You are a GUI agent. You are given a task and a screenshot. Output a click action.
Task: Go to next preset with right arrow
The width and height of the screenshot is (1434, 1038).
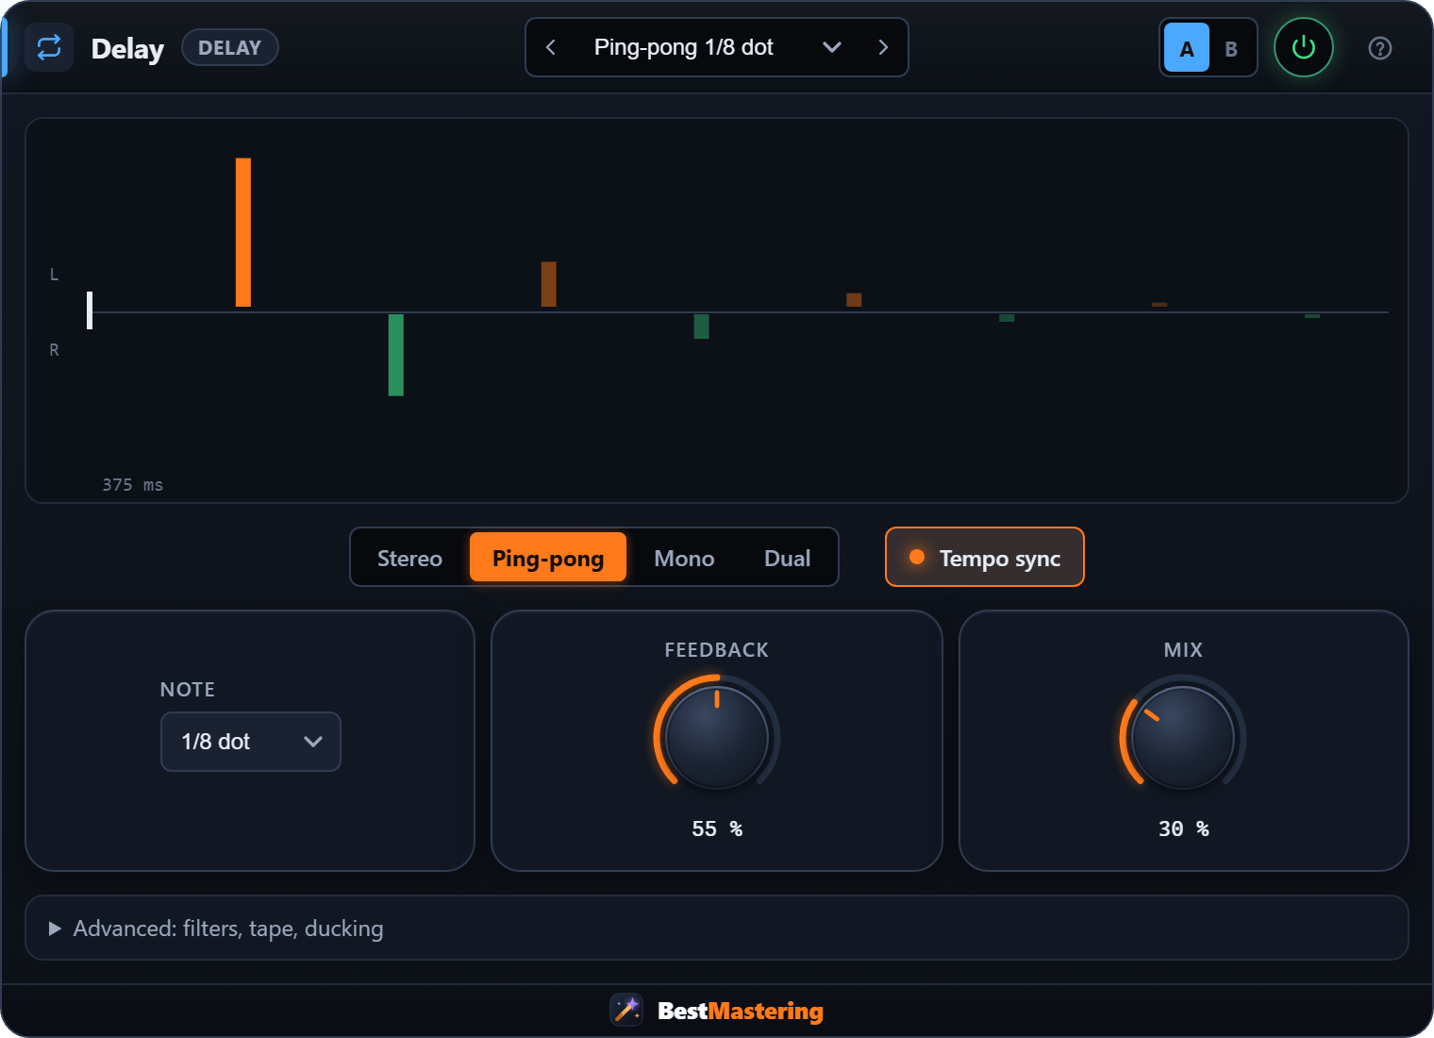pyautogui.click(x=883, y=47)
